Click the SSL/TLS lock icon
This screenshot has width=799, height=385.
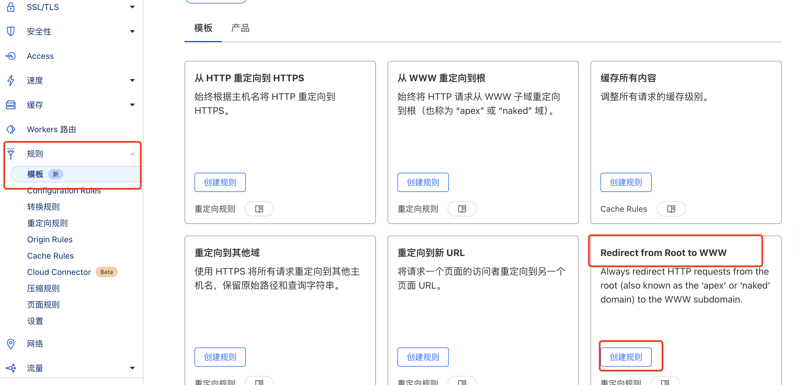[11, 7]
